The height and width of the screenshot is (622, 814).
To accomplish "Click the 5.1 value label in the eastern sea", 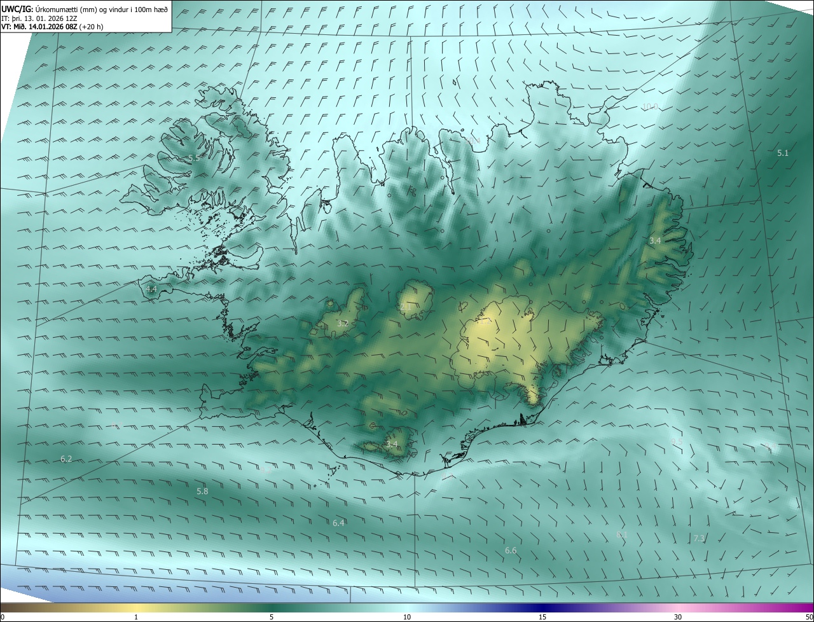I will pos(783,153).
